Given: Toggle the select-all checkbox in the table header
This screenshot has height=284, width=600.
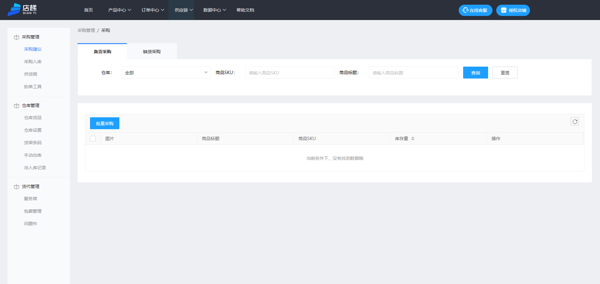Looking at the screenshot, I should (92, 138).
